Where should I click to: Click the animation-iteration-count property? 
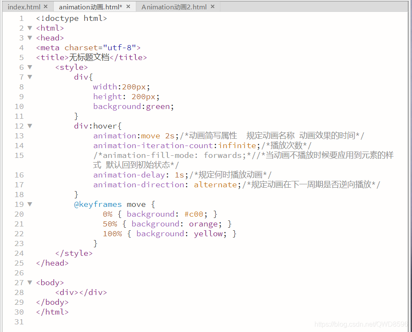click(153, 146)
